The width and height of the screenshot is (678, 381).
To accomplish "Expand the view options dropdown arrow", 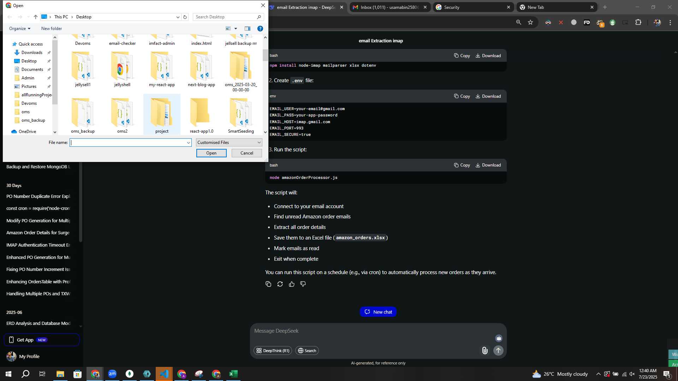I will click(x=236, y=29).
